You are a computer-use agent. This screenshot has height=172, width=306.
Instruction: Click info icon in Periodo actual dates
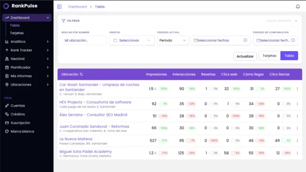click(x=245, y=40)
